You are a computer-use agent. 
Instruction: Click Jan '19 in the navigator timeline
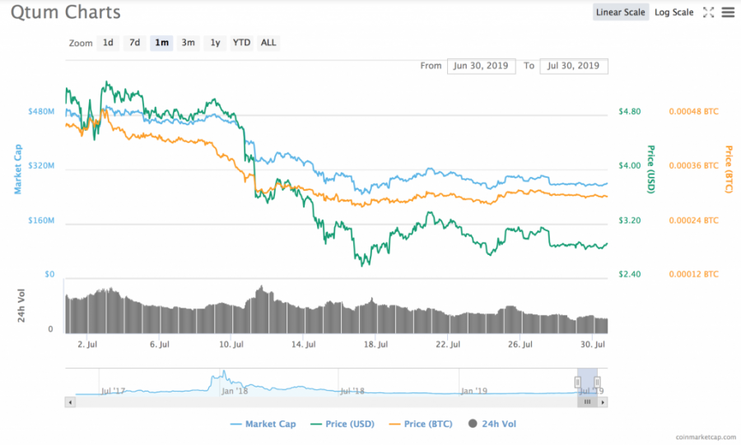(x=473, y=391)
